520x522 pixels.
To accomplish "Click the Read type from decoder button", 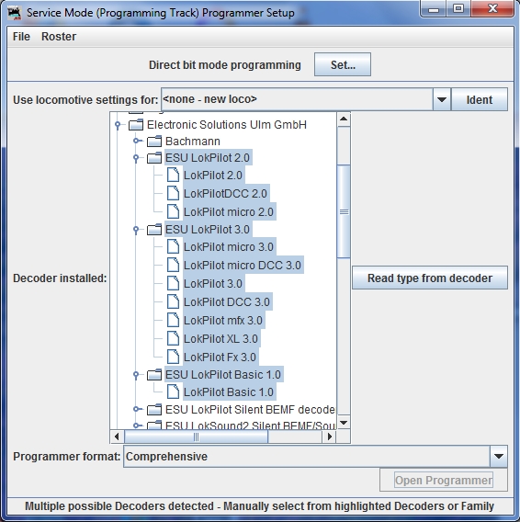I will click(430, 278).
